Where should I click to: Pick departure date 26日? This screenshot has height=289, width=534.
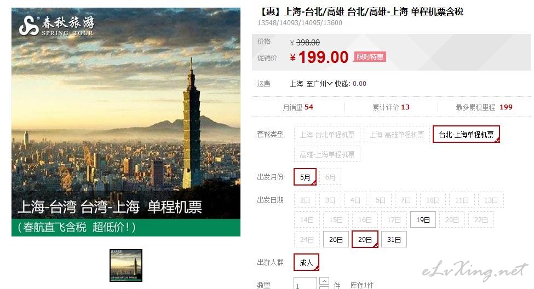[x=336, y=240]
